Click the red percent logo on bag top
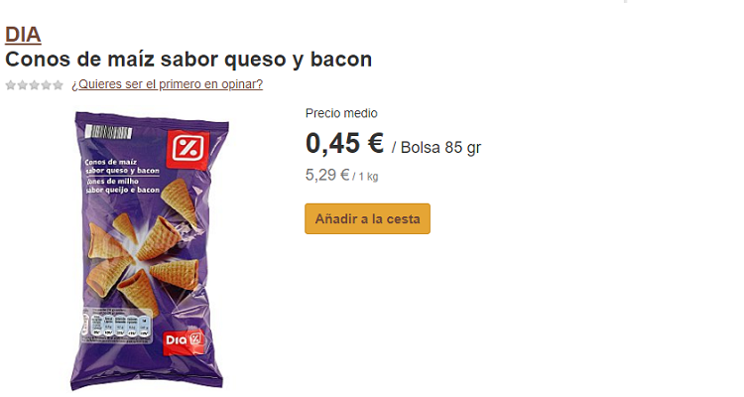The height and width of the screenshot is (397, 744). tap(188, 149)
